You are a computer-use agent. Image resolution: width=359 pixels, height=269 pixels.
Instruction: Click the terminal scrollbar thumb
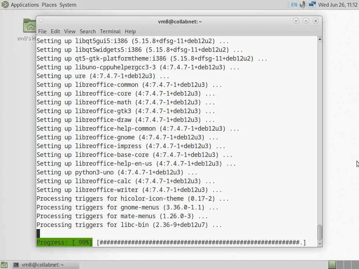coord(320,233)
